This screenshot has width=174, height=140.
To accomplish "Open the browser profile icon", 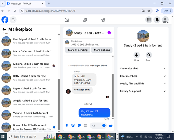I will (x=157, y=11).
